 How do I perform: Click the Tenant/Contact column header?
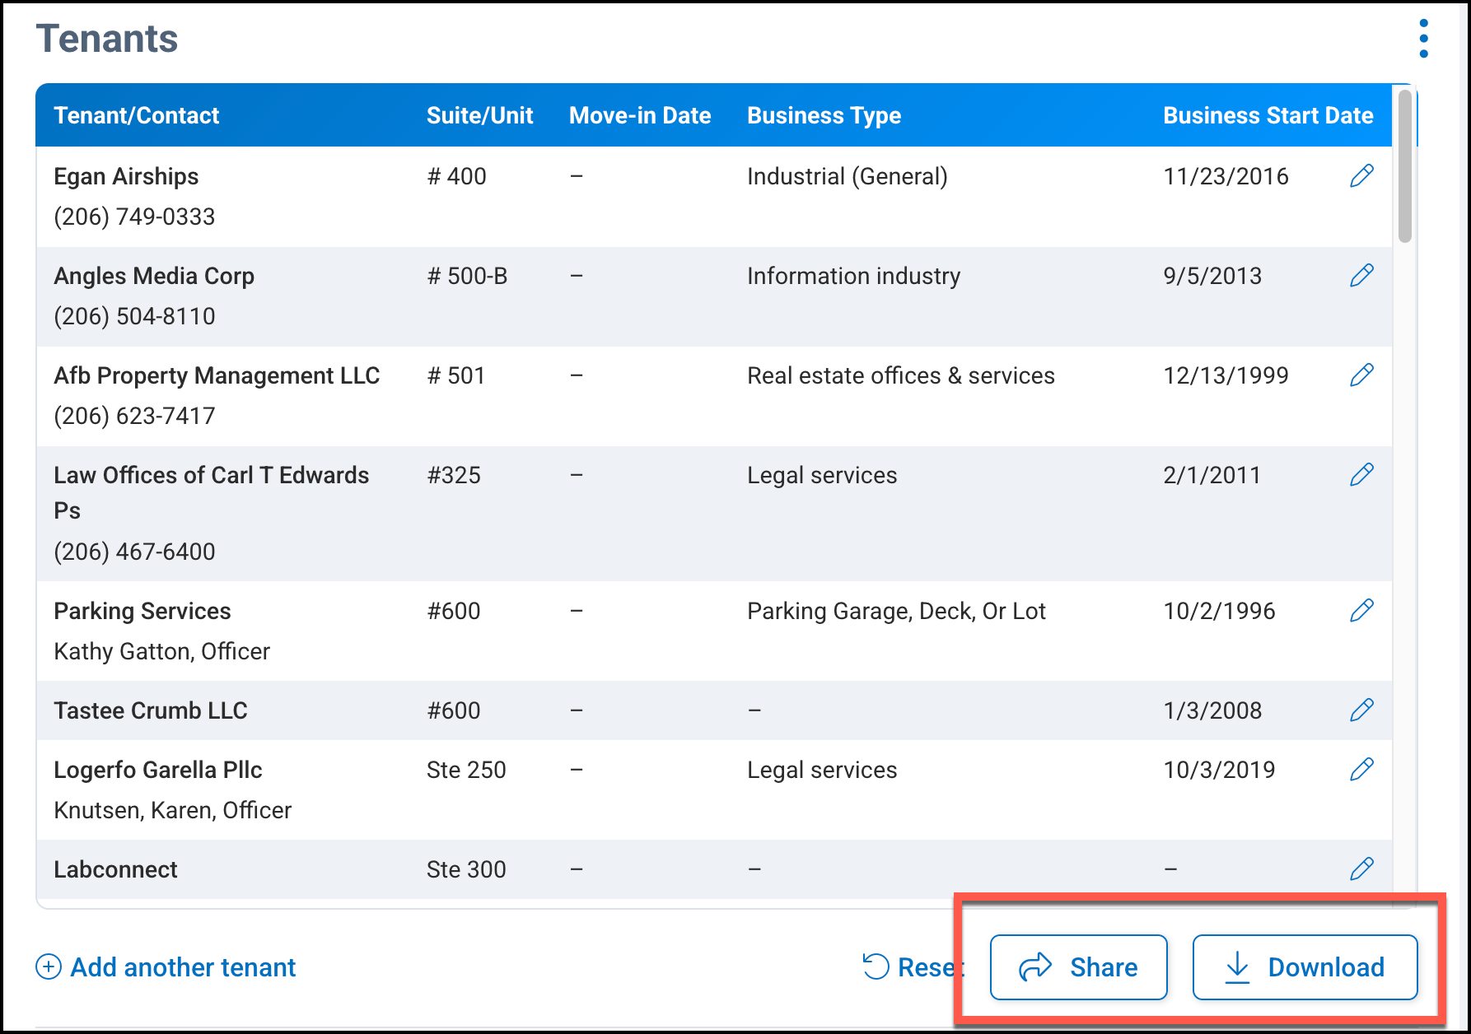(137, 115)
